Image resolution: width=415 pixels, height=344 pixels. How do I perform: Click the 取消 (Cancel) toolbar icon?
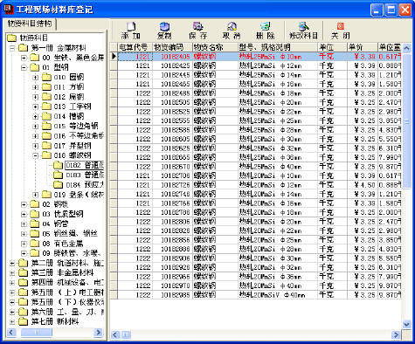coord(232,31)
